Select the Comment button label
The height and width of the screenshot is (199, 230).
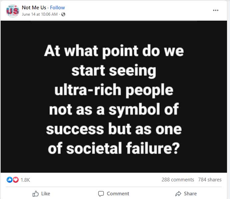118,194
